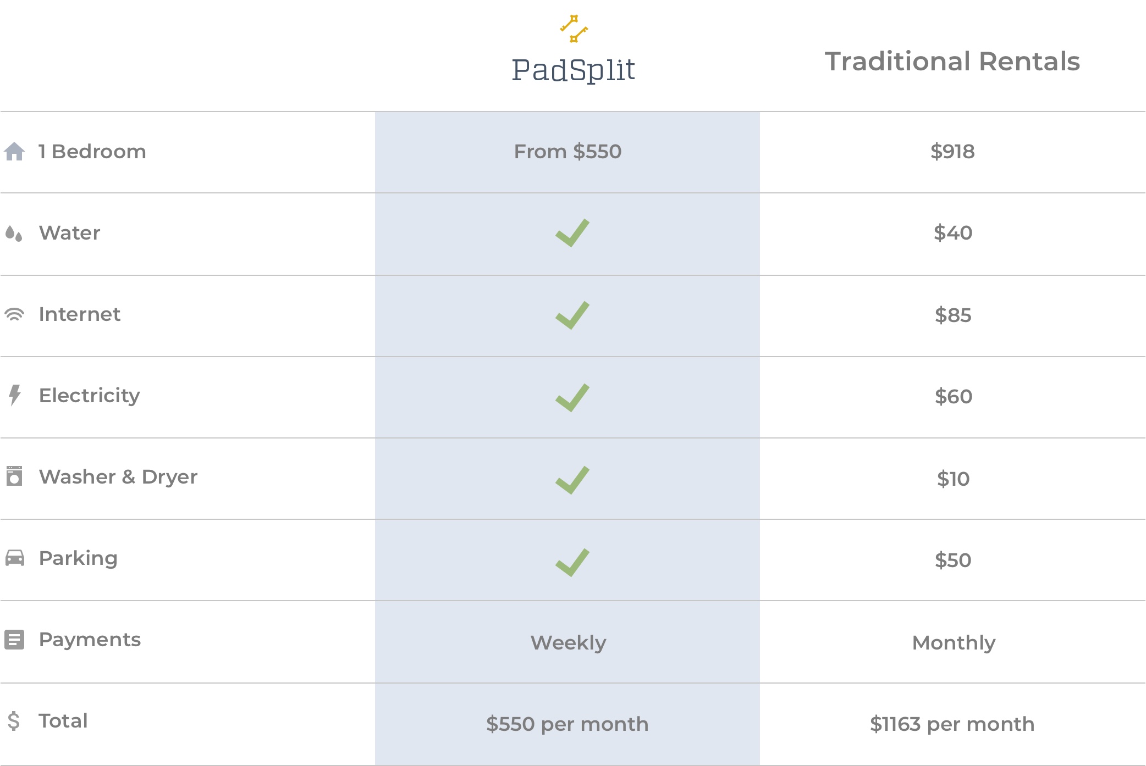Click the green checkmark for Electricity

(572, 397)
